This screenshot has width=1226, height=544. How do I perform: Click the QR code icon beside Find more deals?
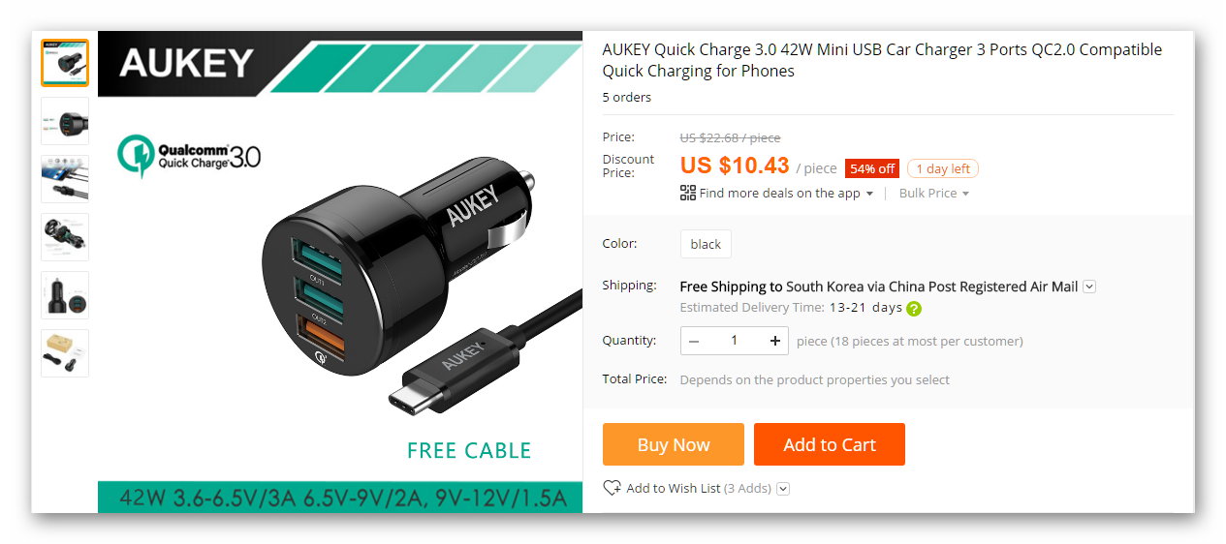[x=688, y=193]
